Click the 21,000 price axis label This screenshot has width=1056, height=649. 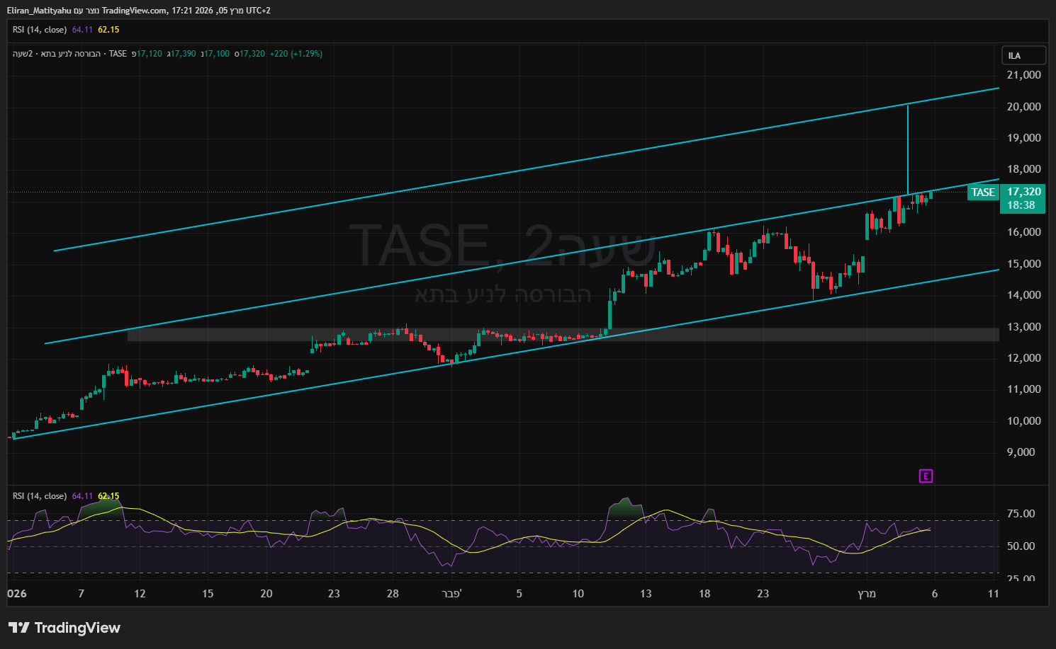point(1024,75)
